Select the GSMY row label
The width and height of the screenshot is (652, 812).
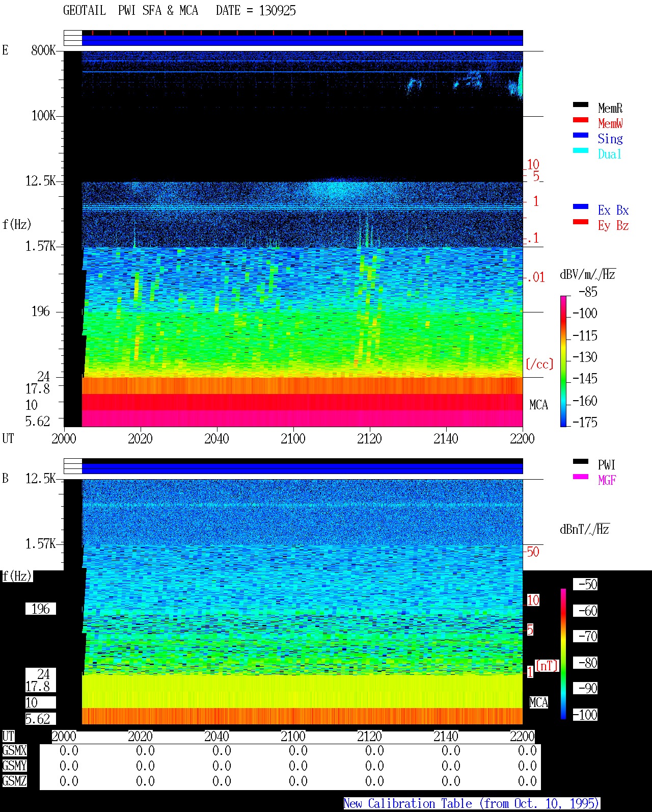[14, 766]
